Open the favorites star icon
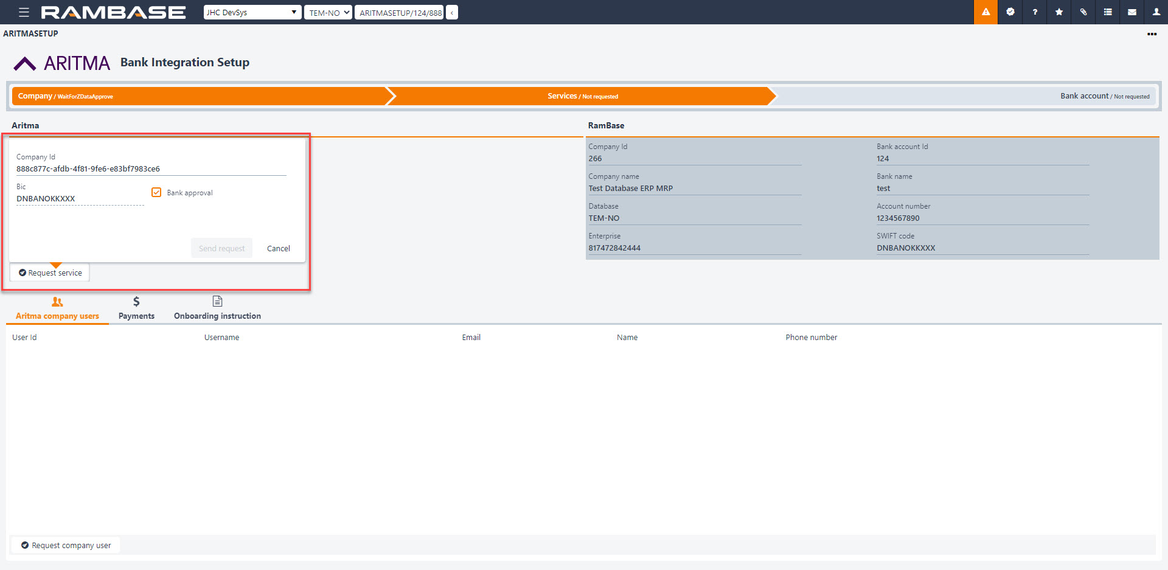The image size is (1168, 570). [1059, 12]
